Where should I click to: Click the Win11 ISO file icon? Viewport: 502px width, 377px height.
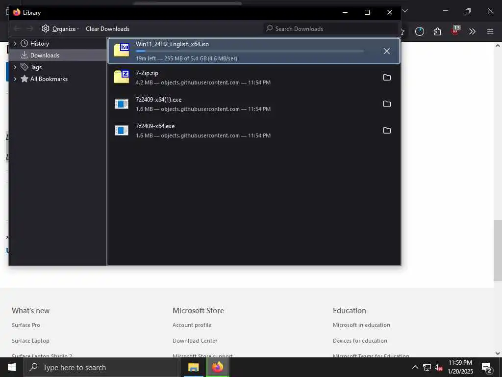tap(122, 51)
